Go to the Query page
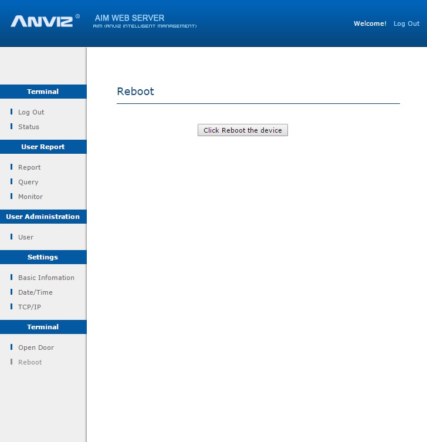427x442 pixels. point(28,182)
